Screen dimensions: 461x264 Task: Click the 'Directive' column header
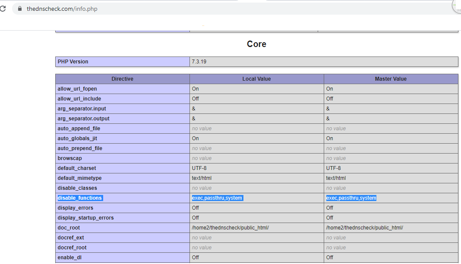click(x=123, y=79)
